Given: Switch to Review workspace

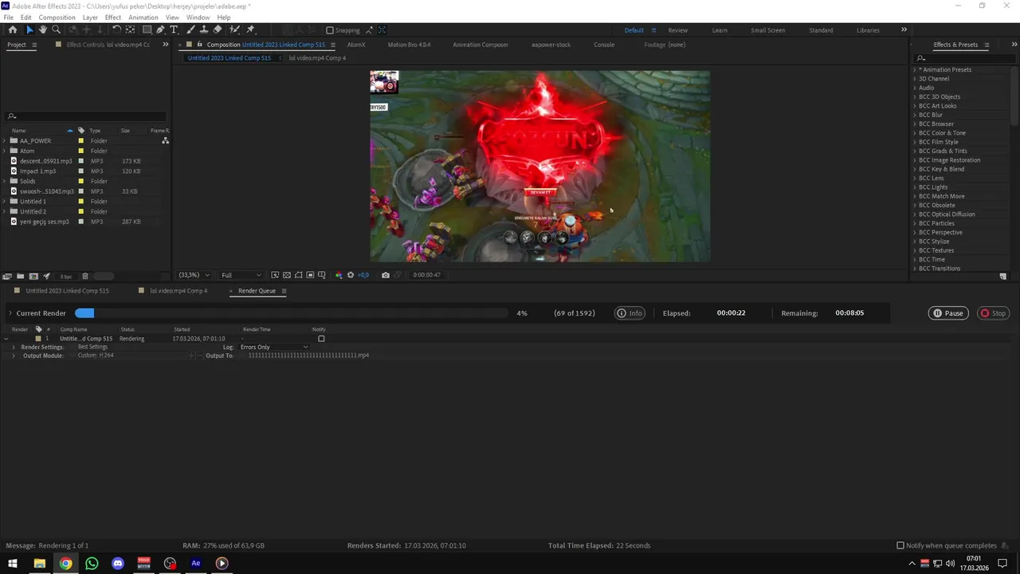Looking at the screenshot, I should pos(678,30).
